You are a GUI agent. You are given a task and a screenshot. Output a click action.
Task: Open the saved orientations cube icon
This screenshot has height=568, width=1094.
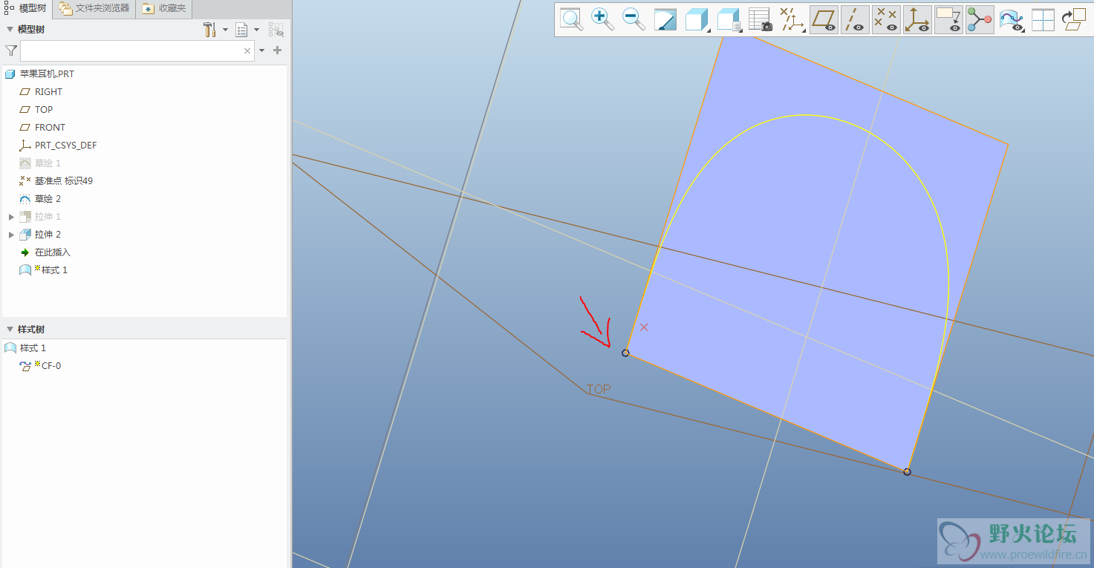click(x=729, y=19)
